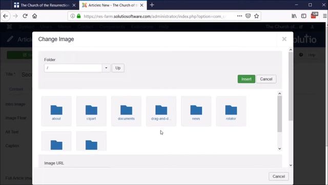This screenshot has height=185, width=328.
Task: Expand the Folder dropdown arrow
Action: [x=106, y=68]
